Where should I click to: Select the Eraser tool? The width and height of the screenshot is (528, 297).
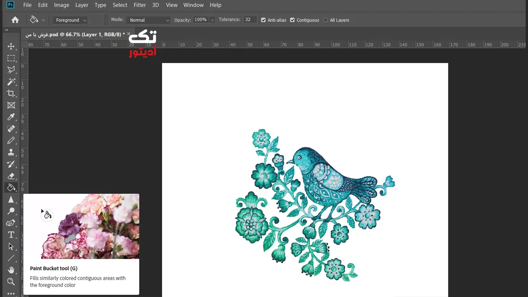click(11, 176)
